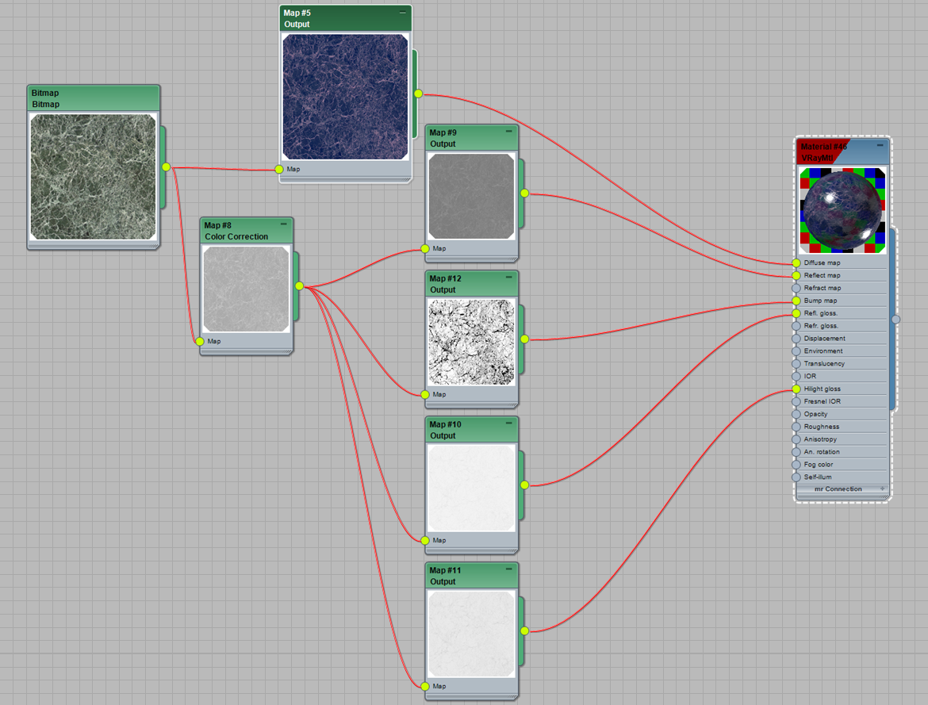Click the Bitmap node output socket
This screenshot has height=705, width=928.
[166, 167]
